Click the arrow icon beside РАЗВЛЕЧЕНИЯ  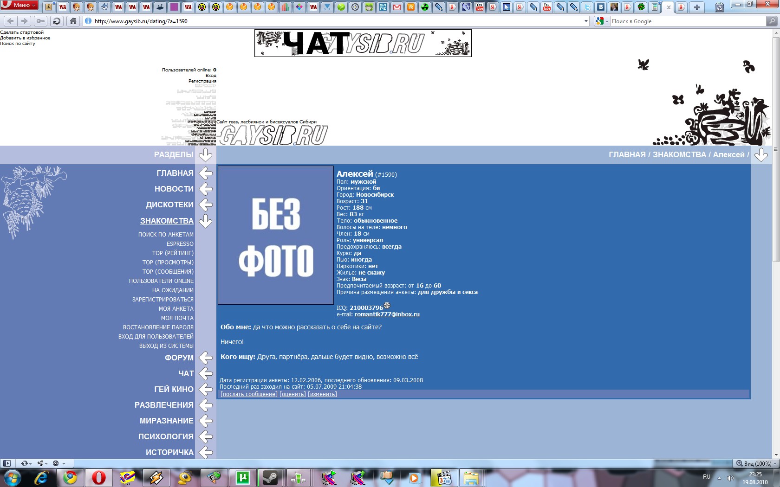tap(206, 405)
